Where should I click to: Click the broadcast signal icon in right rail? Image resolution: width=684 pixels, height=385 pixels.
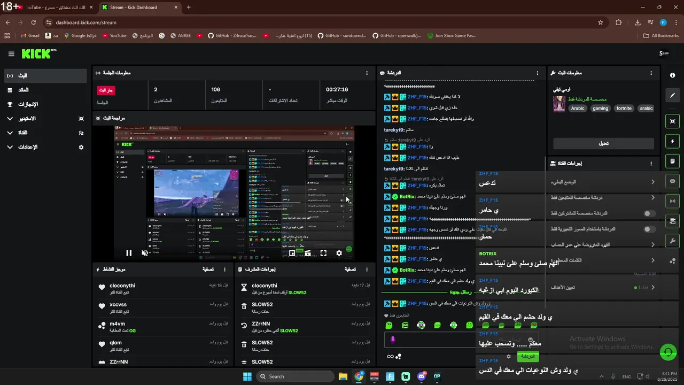click(x=673, y=201)
